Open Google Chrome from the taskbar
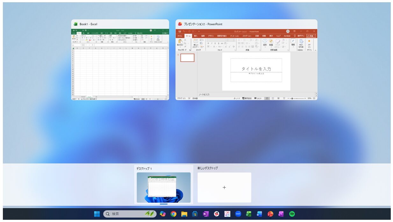 173,214
